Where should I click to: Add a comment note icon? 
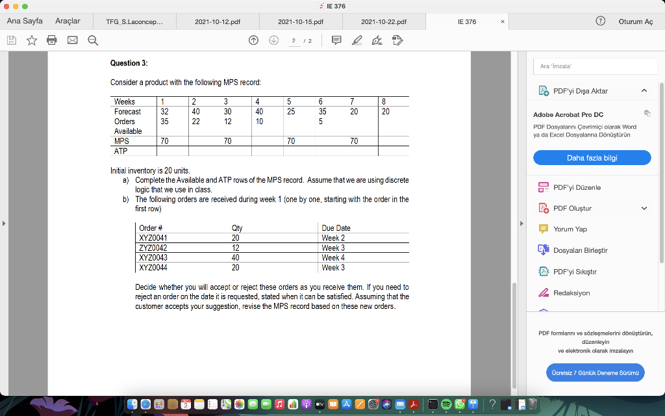336,40
